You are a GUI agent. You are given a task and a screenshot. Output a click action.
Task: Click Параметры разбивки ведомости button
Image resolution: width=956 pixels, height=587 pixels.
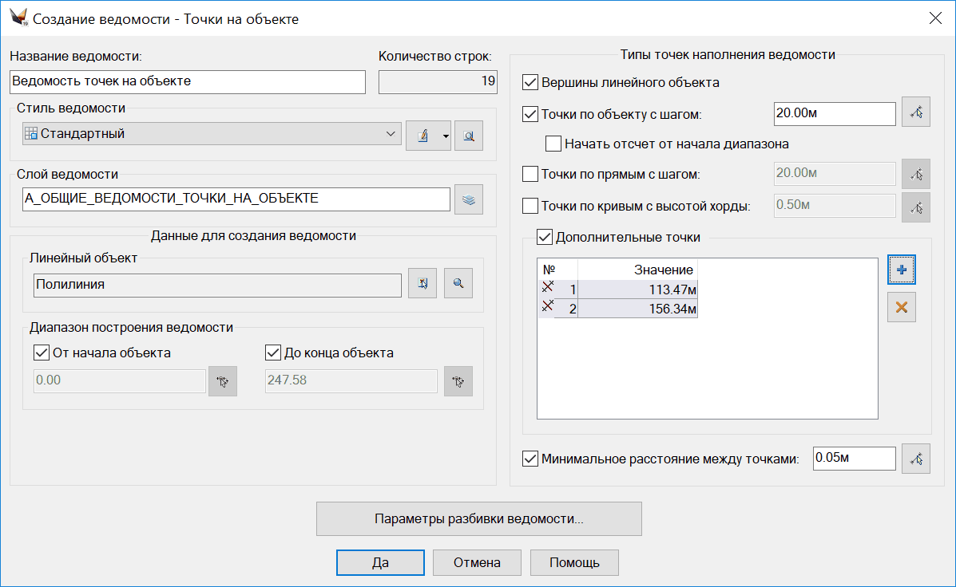(x=479, y=518)
